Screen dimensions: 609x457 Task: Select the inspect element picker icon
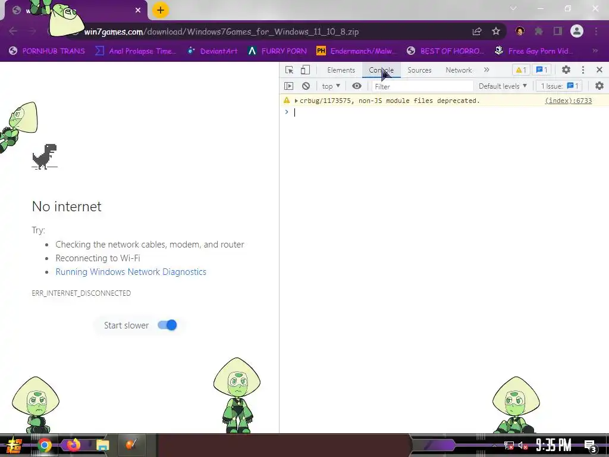(x=290, y=70)
